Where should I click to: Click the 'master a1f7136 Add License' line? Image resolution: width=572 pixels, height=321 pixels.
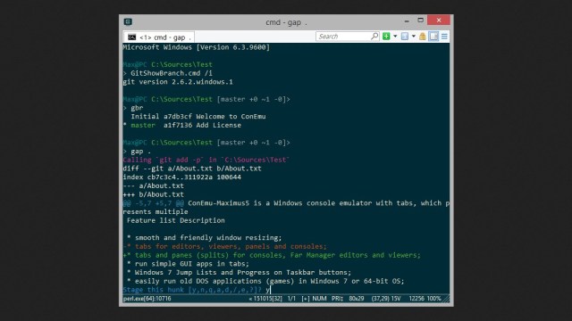coord(182,125)
